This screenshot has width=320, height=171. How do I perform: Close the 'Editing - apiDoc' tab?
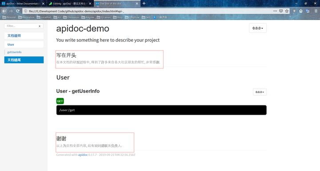[90, 4]
